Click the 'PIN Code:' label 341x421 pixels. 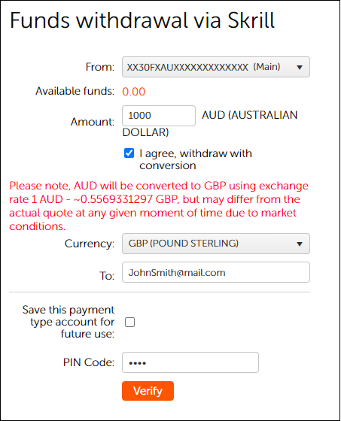click(x=89, y=362)
